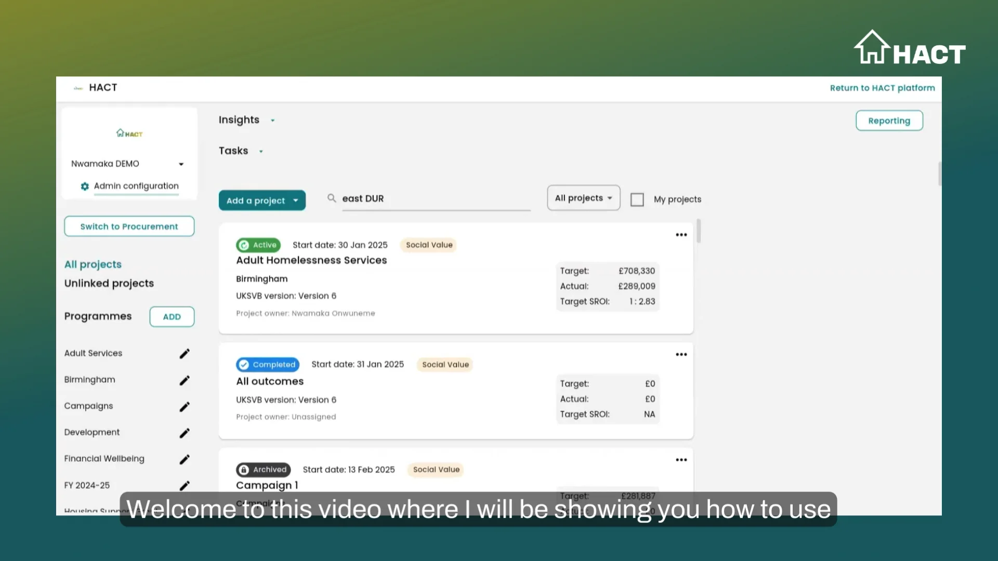Screen dimensions: 998x561
Task: Click Switch to Procurement
Action: (x=129, y=226)
